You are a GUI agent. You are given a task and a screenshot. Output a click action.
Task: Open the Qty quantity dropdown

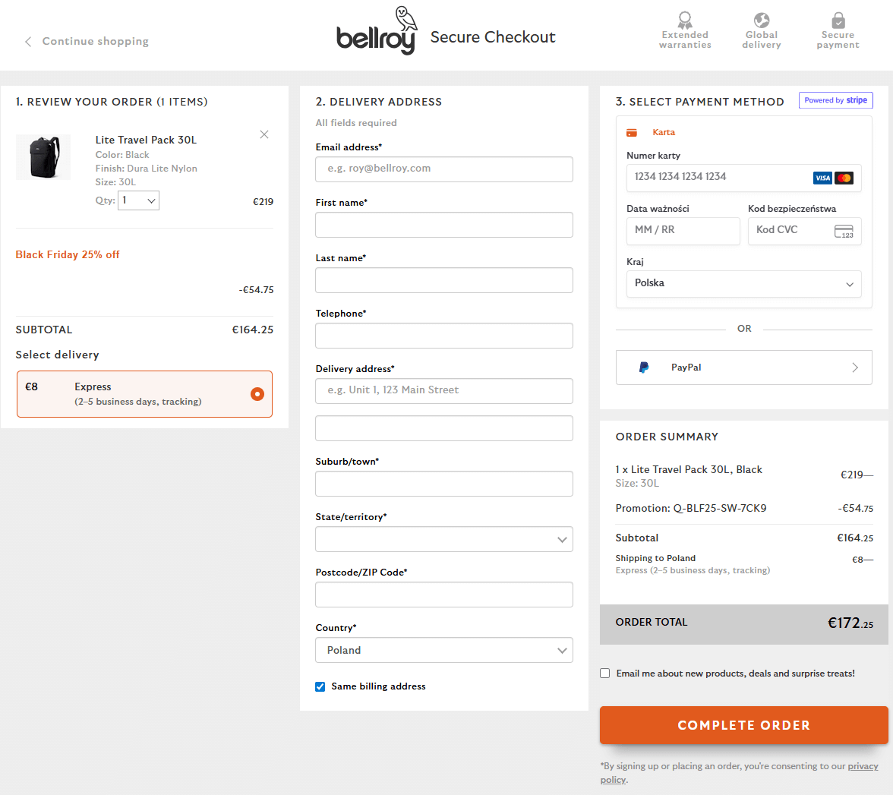coord(139,200)
